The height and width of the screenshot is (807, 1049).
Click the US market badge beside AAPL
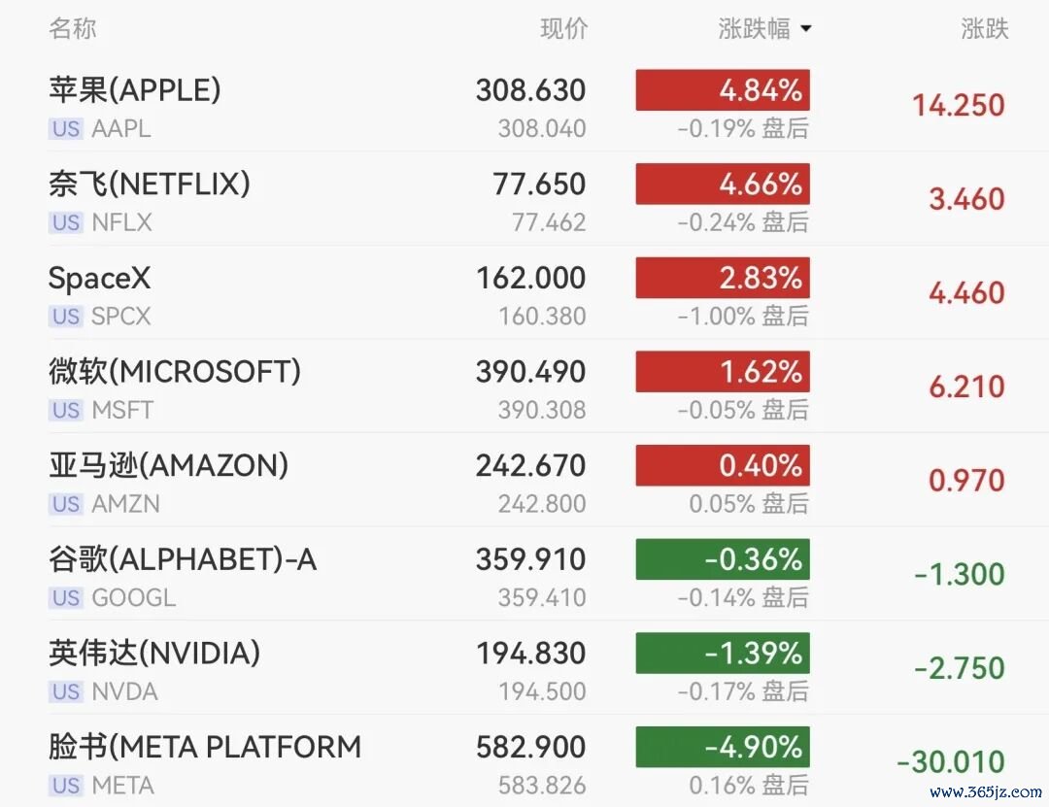pyautogui.click(x=66, y=128)
